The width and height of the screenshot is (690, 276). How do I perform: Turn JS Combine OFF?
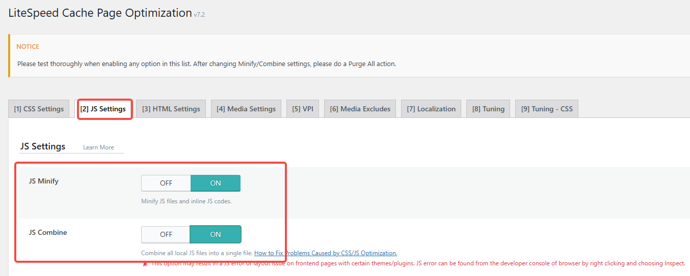(166, 234)
